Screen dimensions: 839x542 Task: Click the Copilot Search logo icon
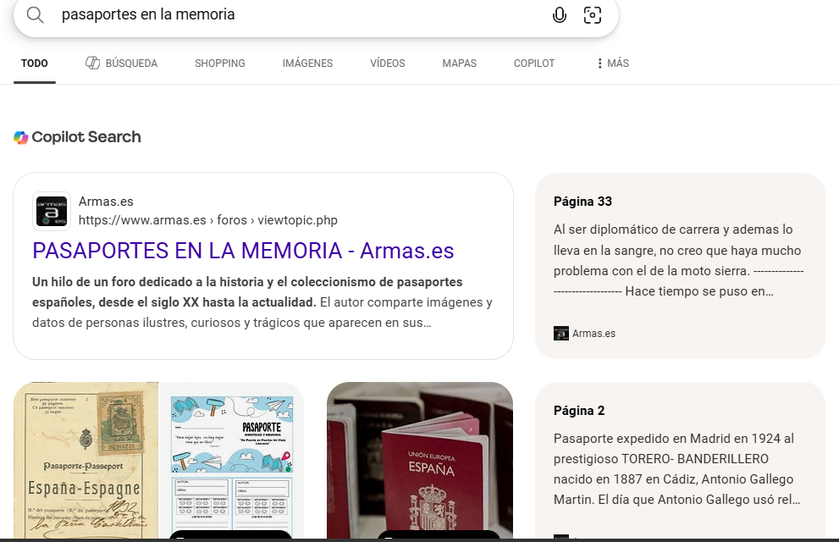[x=21, y=137]
